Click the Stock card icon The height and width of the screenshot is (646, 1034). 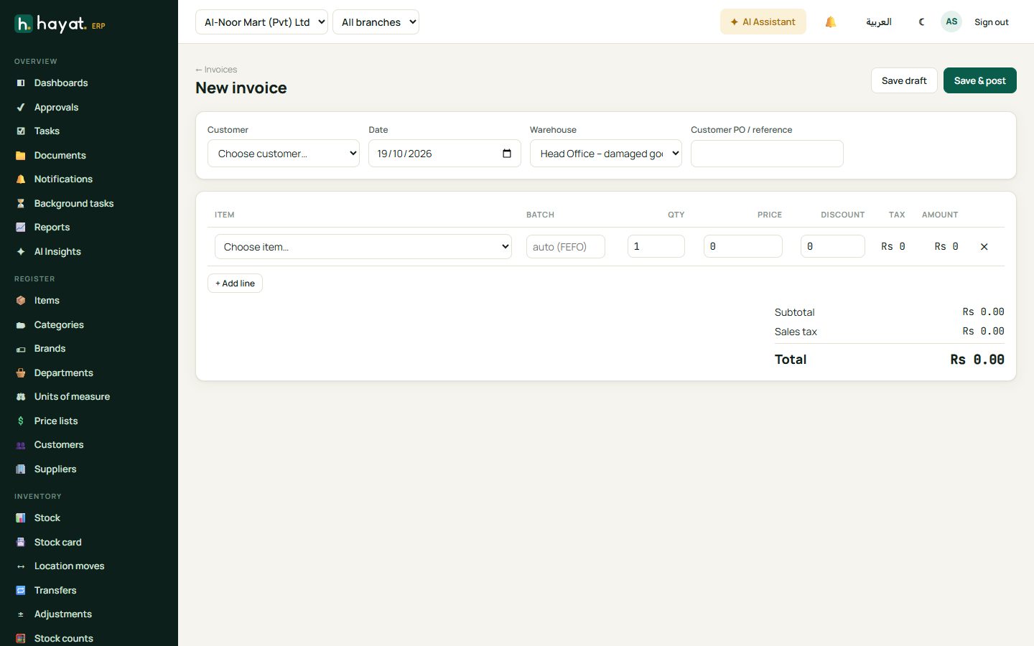tap(21, 543)
